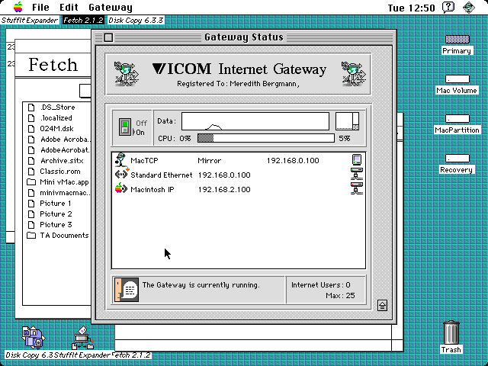The width and height of the screenshot is (488, 366).
Task: Click the Registered To Meredith Bergmann text
Action: 238,84
